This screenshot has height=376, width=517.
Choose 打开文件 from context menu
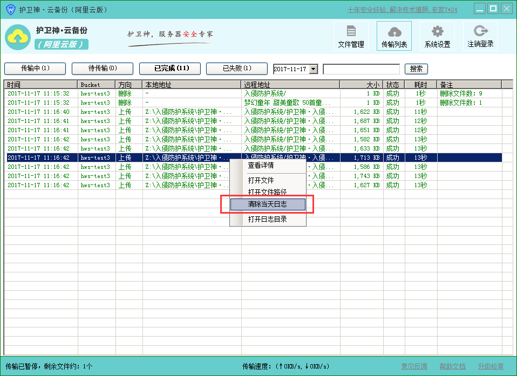click(268, 180)
